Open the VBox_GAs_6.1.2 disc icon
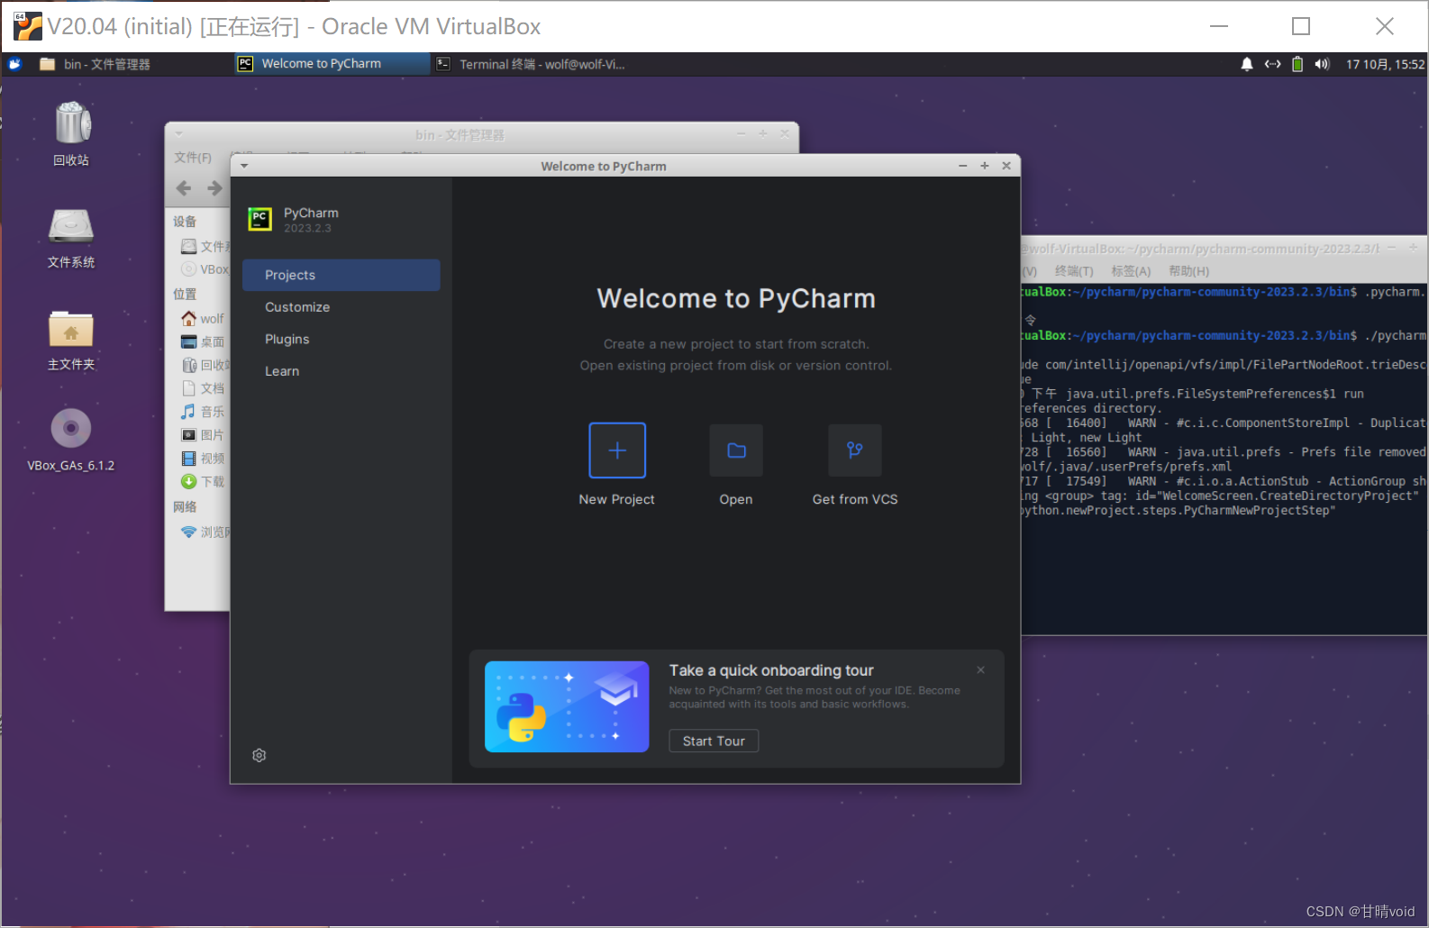The image size is (1429, 928). tap(71, 440)
